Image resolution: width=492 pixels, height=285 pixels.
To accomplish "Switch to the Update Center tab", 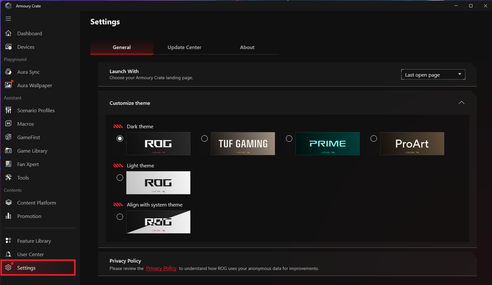I will [x=185, y=47].
